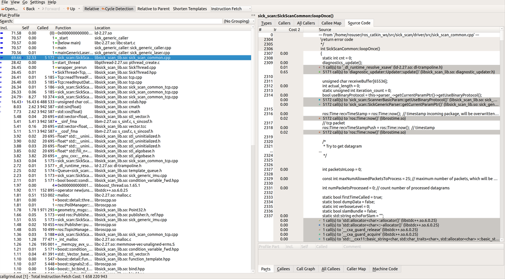The height and width of the screenshot is (279, 505).
Task: Enable Relative to Parent mode
Action: click(153, 9)
